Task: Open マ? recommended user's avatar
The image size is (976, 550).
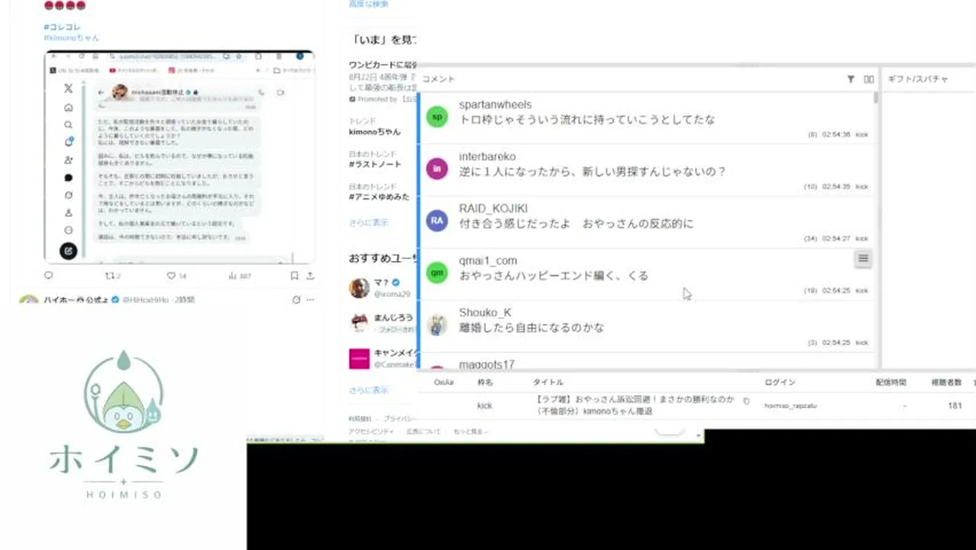Action: [360, 288]
